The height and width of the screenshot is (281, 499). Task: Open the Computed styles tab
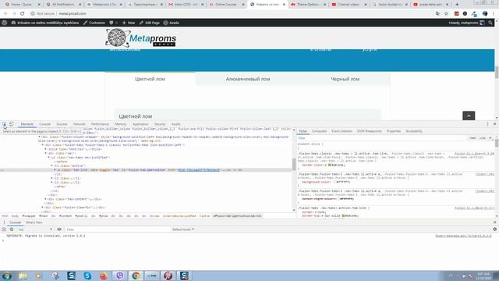tap(319, 131)
